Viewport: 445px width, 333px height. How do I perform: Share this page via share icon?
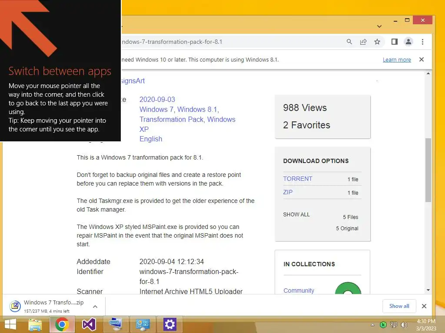tap(363, 42)
